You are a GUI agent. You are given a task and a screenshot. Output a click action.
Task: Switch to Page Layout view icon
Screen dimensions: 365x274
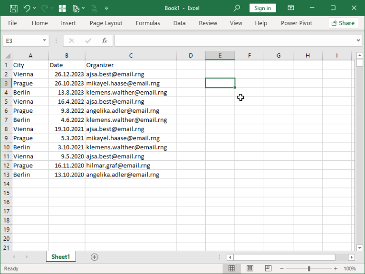tap(250, 269)
